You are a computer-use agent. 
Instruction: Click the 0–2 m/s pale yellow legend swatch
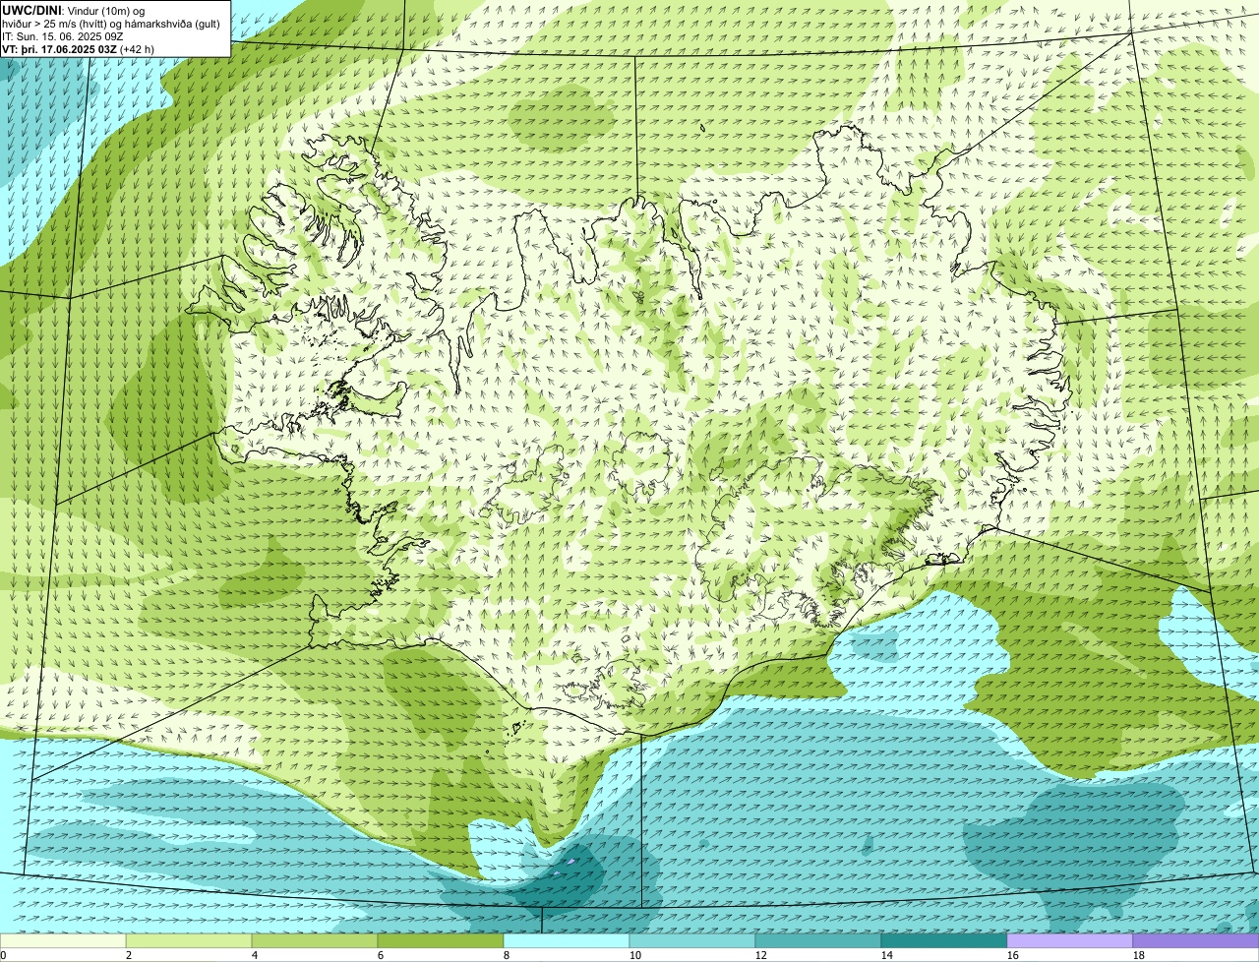63,940
